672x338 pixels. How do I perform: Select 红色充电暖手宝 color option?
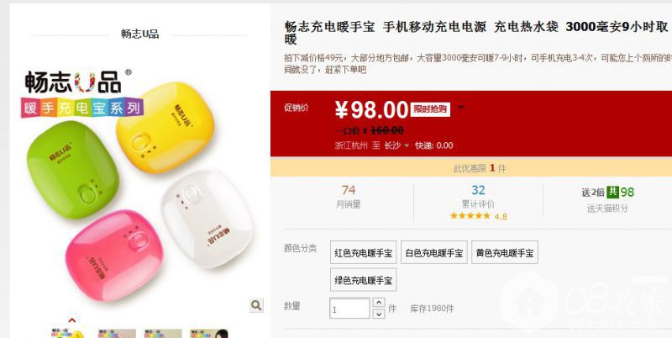pos(364,252)
